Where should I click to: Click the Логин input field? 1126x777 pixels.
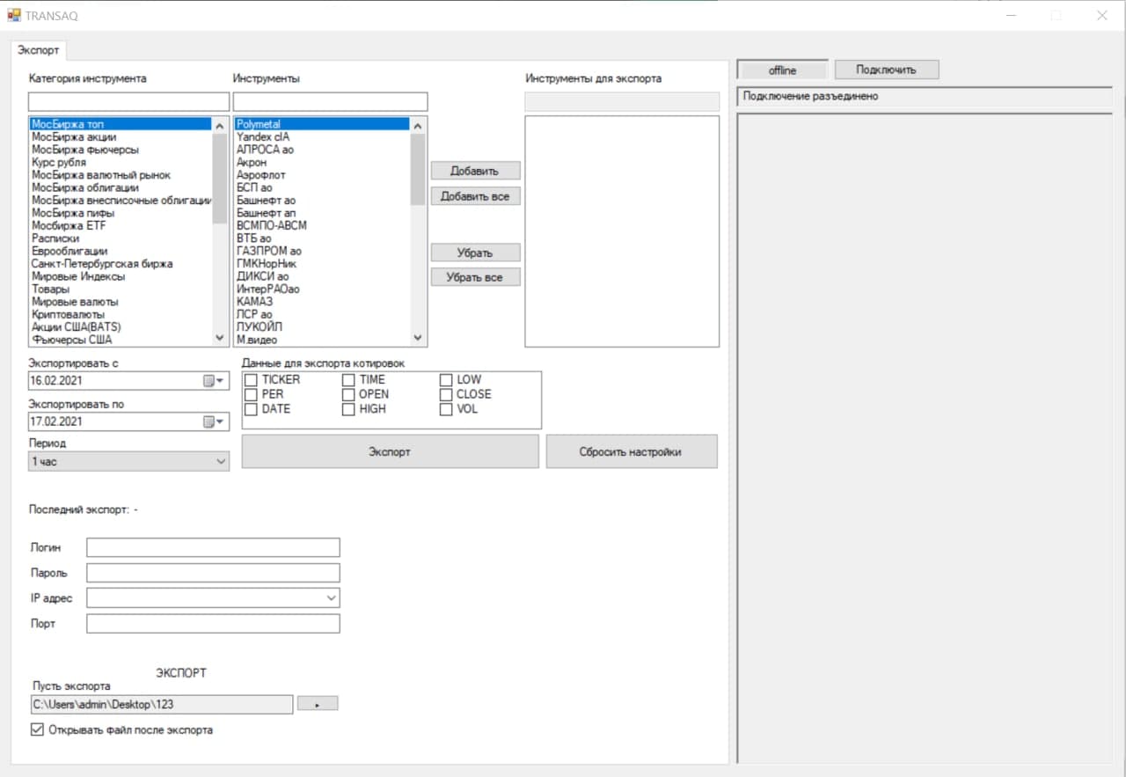point(213,547)
